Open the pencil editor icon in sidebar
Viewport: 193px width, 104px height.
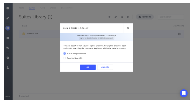(x=8, y=18)
